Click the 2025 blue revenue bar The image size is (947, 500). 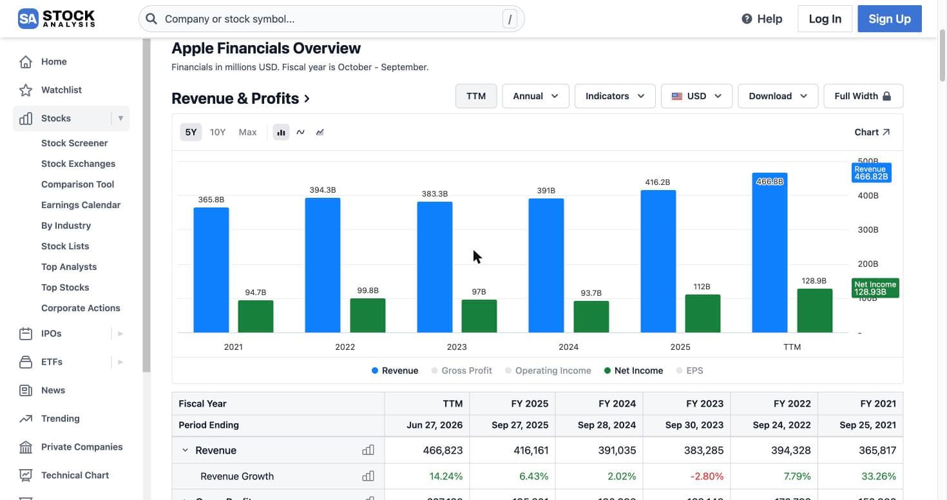click(x=658, y=262)
